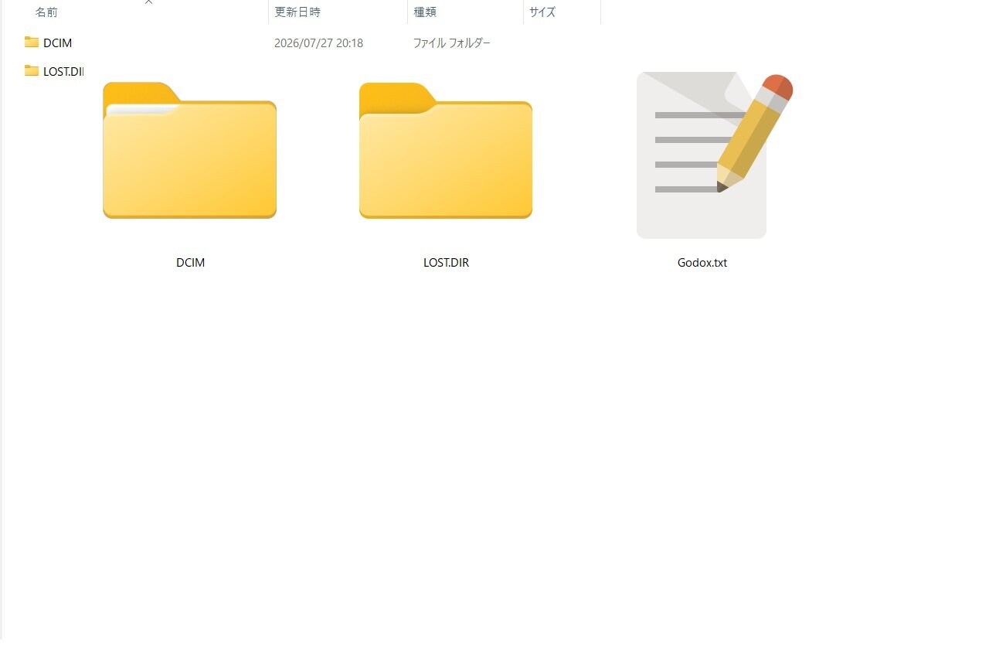Select the DCIM label under the large folder
The width and height of the screenshot is (1006, 647).
[x=190, y=263]
